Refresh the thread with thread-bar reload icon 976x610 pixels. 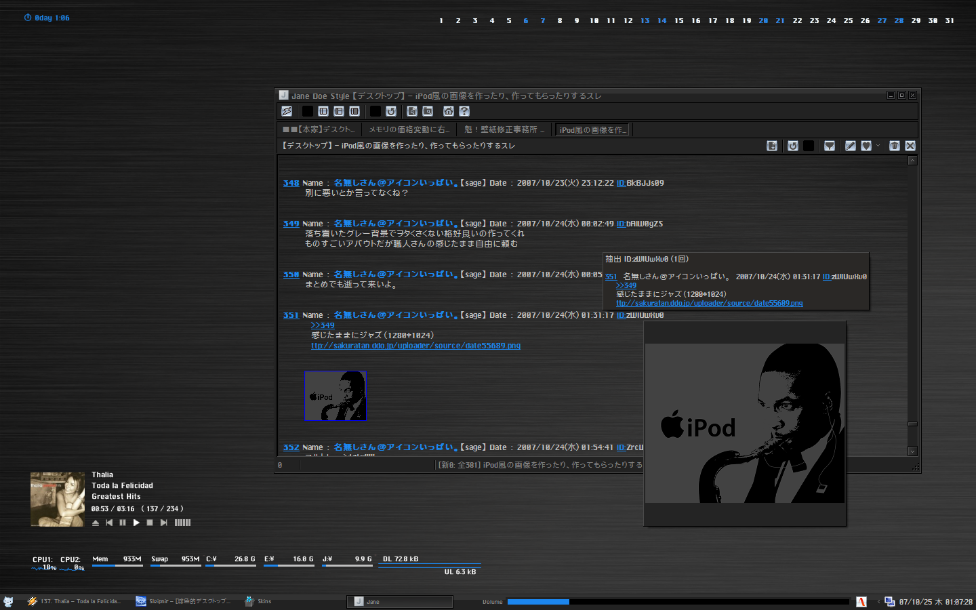click(x=793, y=146)
